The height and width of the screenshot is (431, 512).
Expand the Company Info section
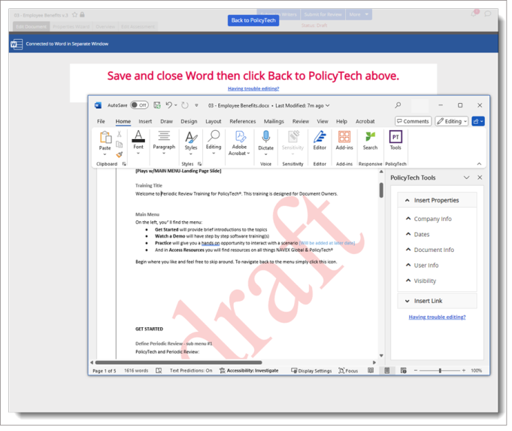pyautogui.click(x=429, y=219)
